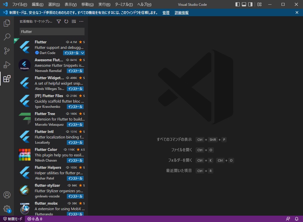Expand install options dropdown for Flutter

82,53
